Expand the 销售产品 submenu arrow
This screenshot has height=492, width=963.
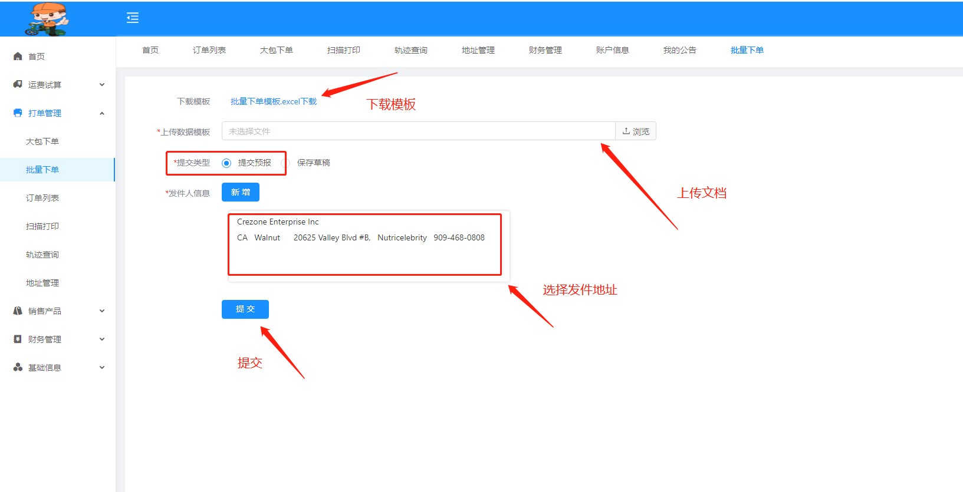click(102, 311)
